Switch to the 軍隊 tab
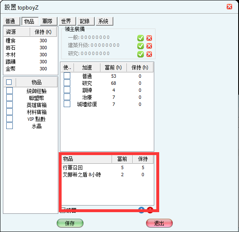Screen dimensions: 239x232 49,21
